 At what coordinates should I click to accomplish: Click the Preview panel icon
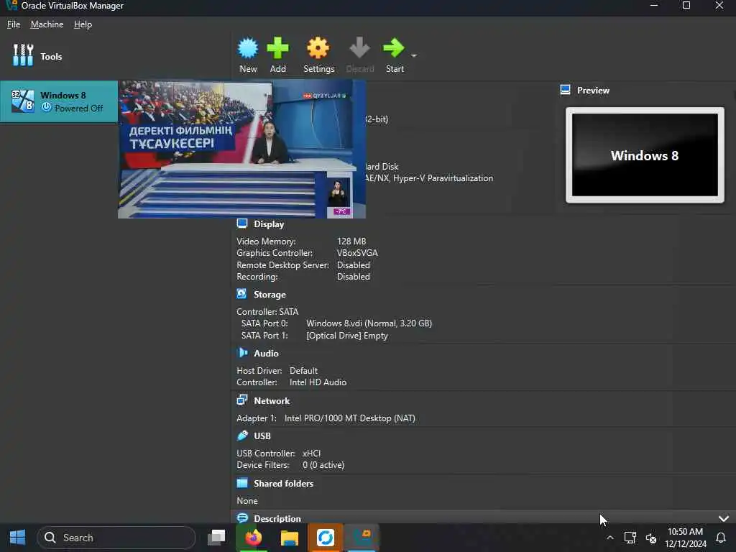tap(565, 90)
